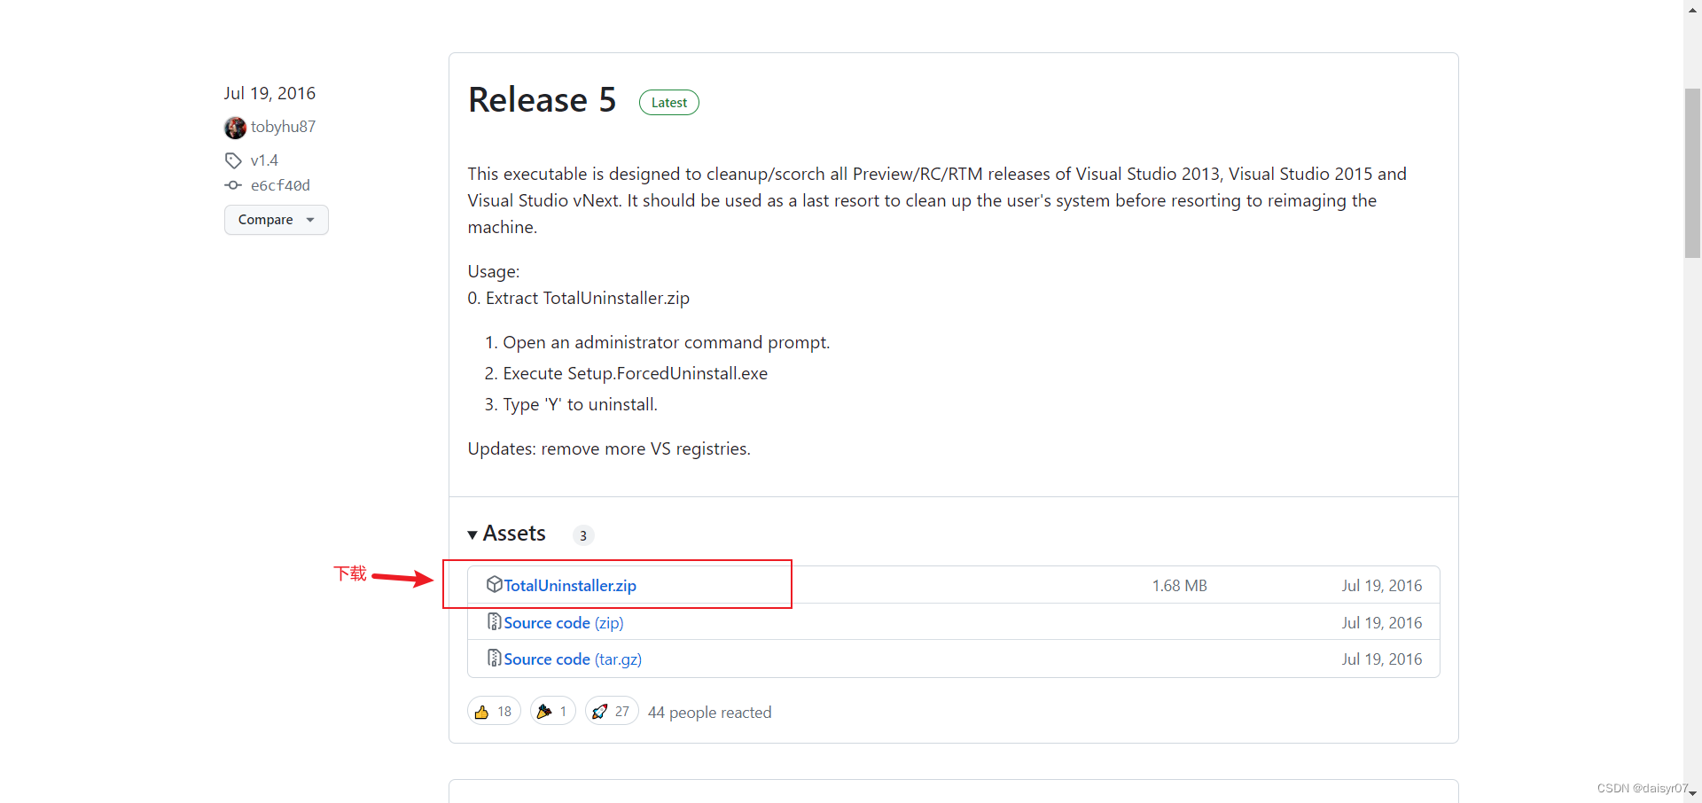Image resolution: width=1702 pixels, height=803 pixels.
Task: Open tobyhu87's profile link
Action: click(283, 127)
